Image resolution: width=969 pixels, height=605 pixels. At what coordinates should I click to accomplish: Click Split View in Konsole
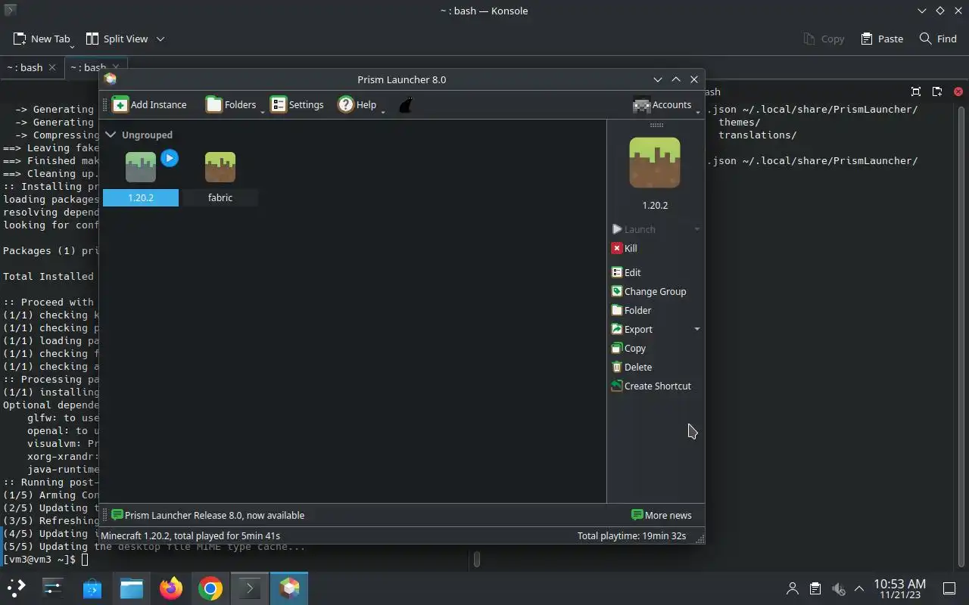tap(117, 39)
